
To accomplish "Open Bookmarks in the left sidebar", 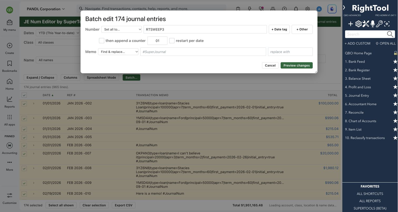I will tap(9, 66).
